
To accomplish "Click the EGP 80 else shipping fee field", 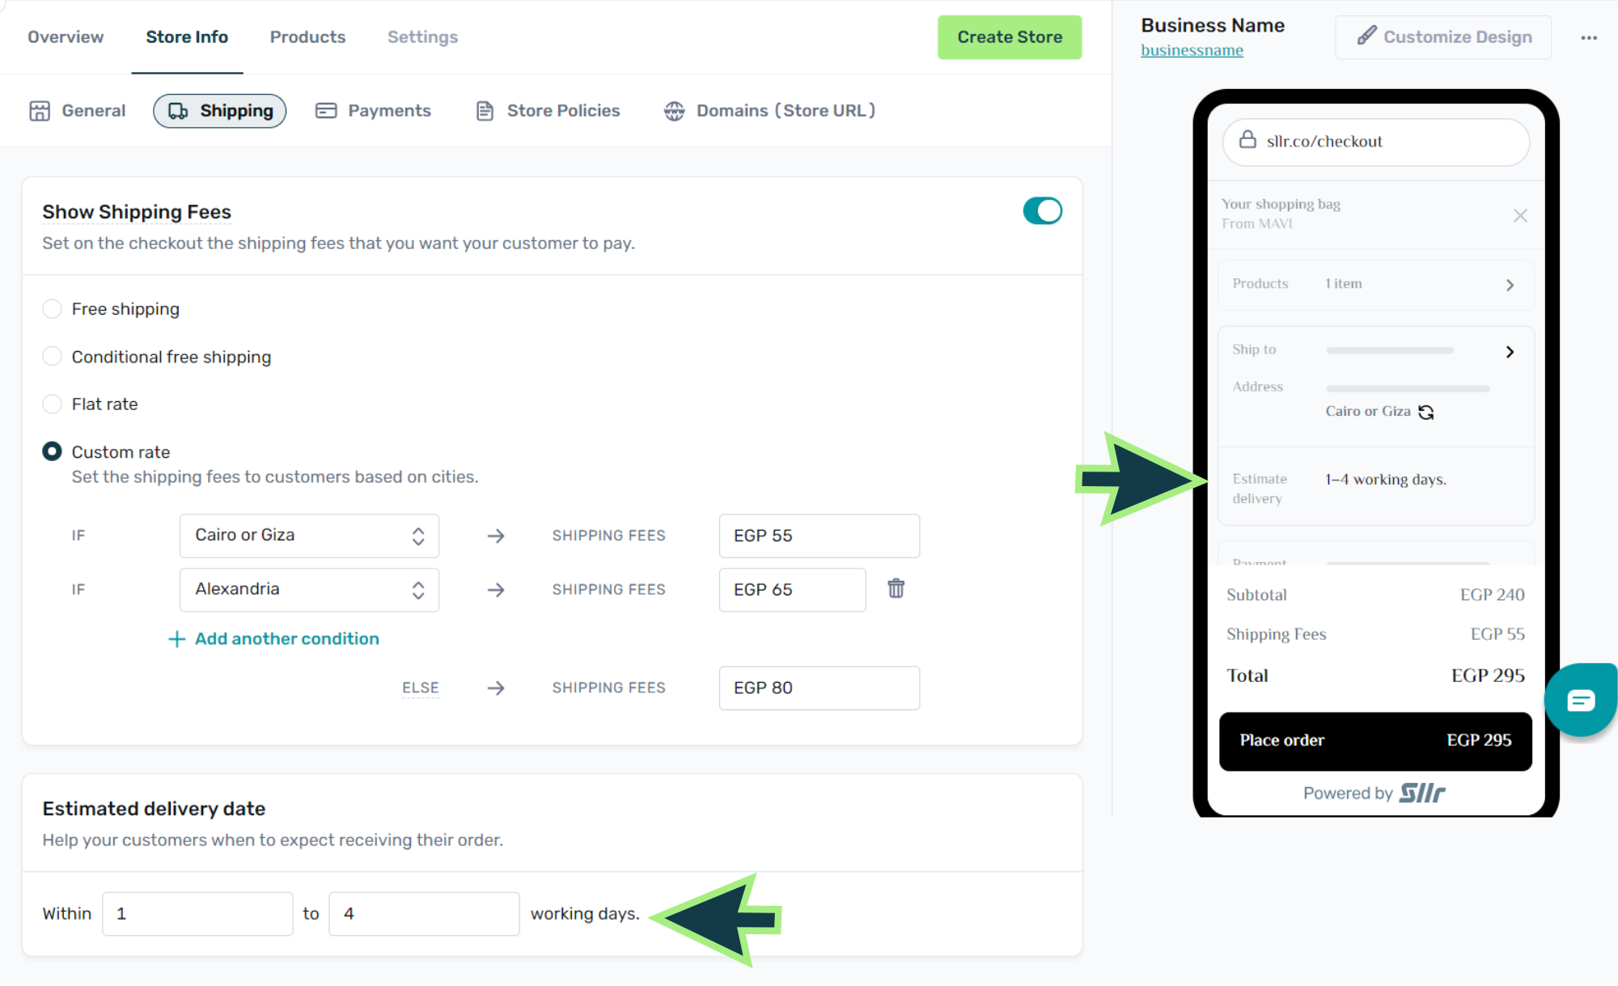I will 819,688.
